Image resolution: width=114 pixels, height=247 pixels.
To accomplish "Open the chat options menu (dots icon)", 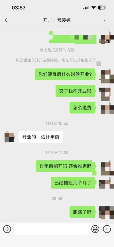I will [104, 20].
